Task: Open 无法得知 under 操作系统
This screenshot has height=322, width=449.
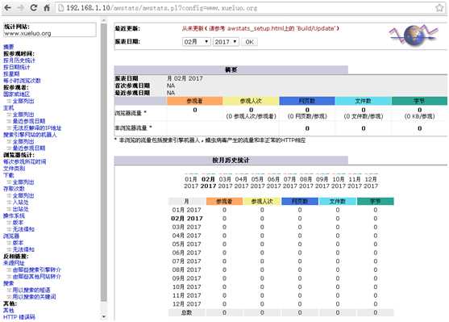Action: 23,229
